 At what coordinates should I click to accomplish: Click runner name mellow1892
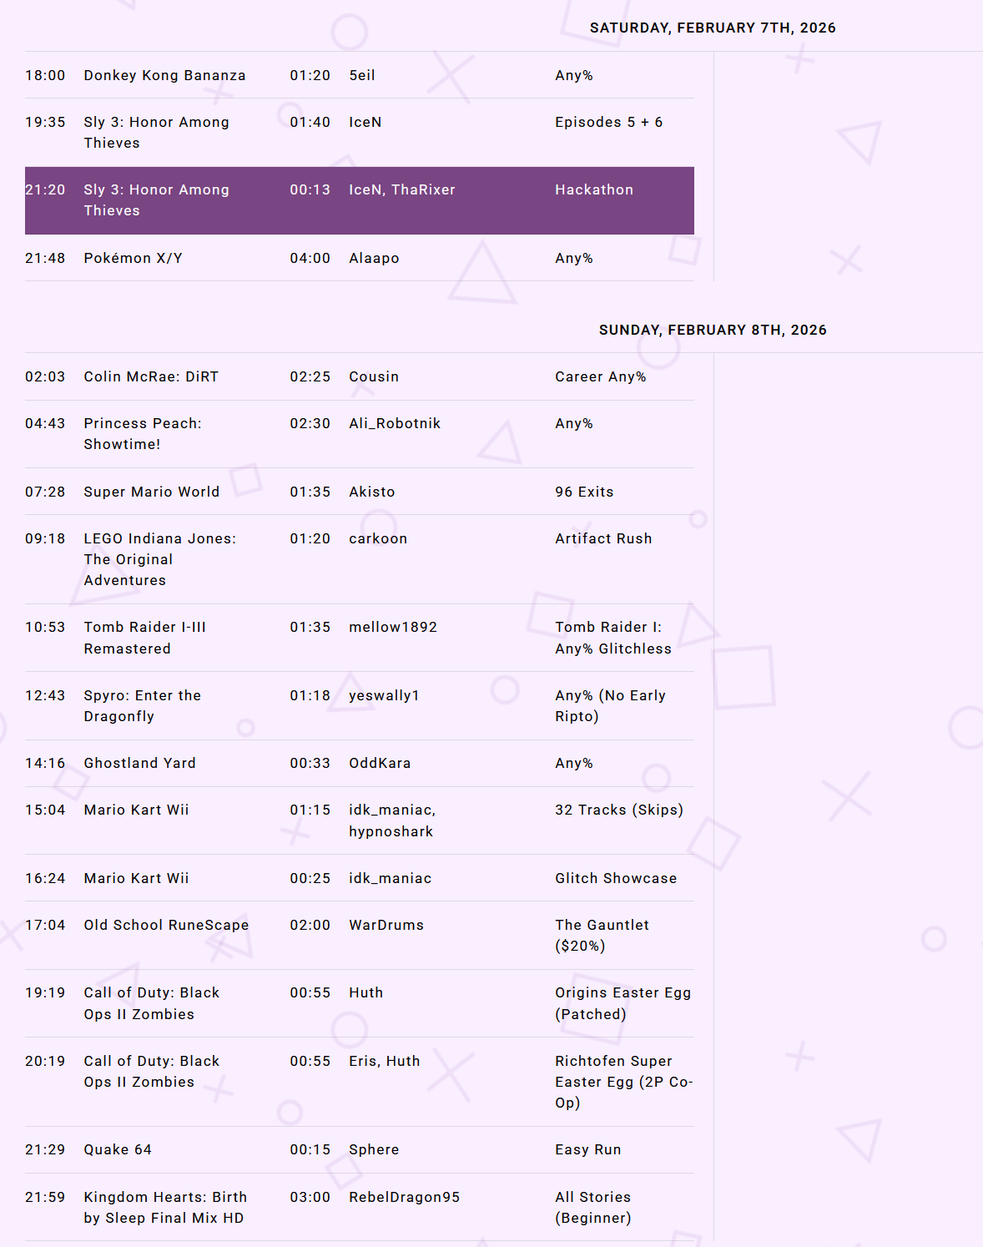[393, 627]
